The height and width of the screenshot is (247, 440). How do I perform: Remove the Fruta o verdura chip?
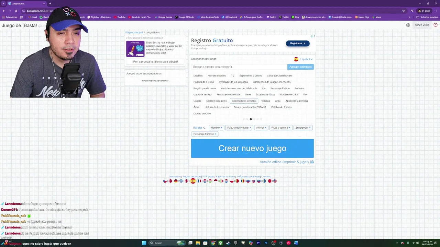coord(289,128)
